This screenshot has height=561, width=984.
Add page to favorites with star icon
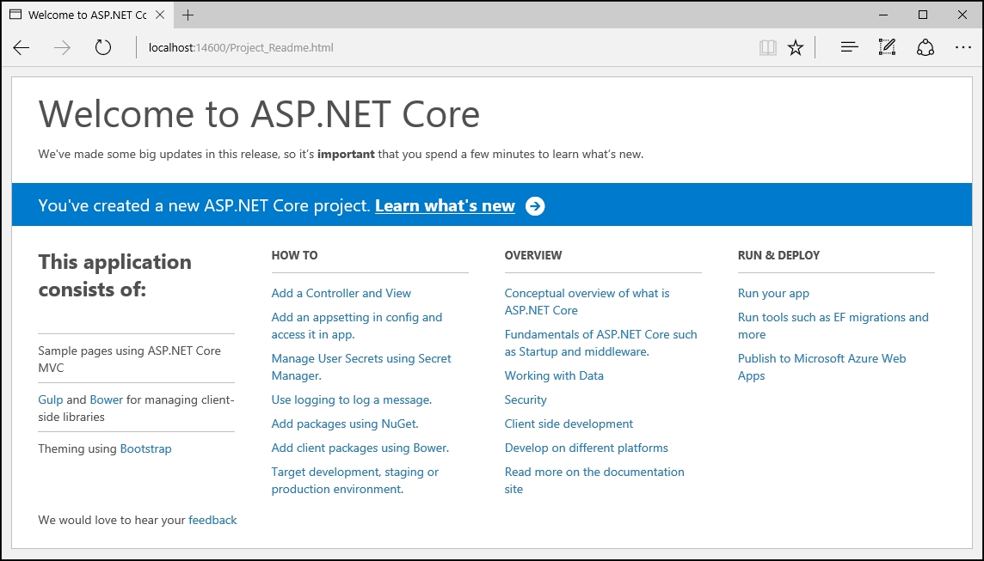(796, 47)
